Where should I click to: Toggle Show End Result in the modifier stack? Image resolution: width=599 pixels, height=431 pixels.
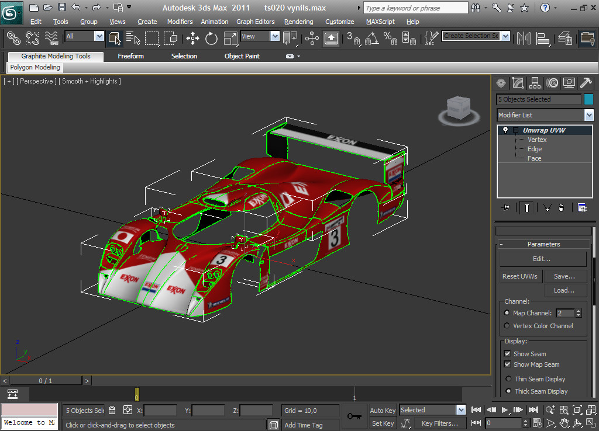point(526,207)
